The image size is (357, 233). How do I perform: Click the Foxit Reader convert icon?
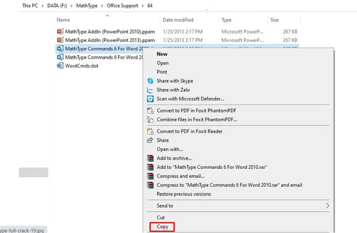click(x=150, y=132)
